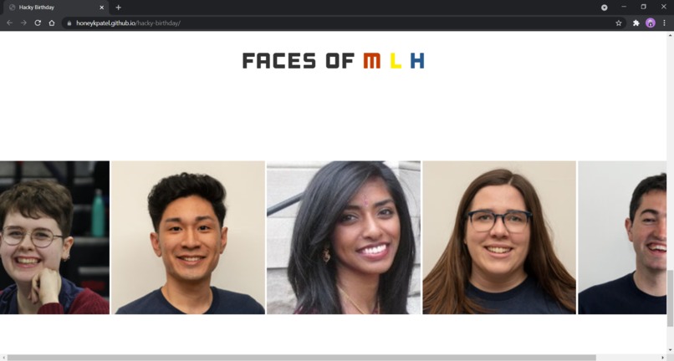The height and width of the screenshot is (361, 674).
Task: Open the Extensions puzzle icon
Action: (636, 23)
